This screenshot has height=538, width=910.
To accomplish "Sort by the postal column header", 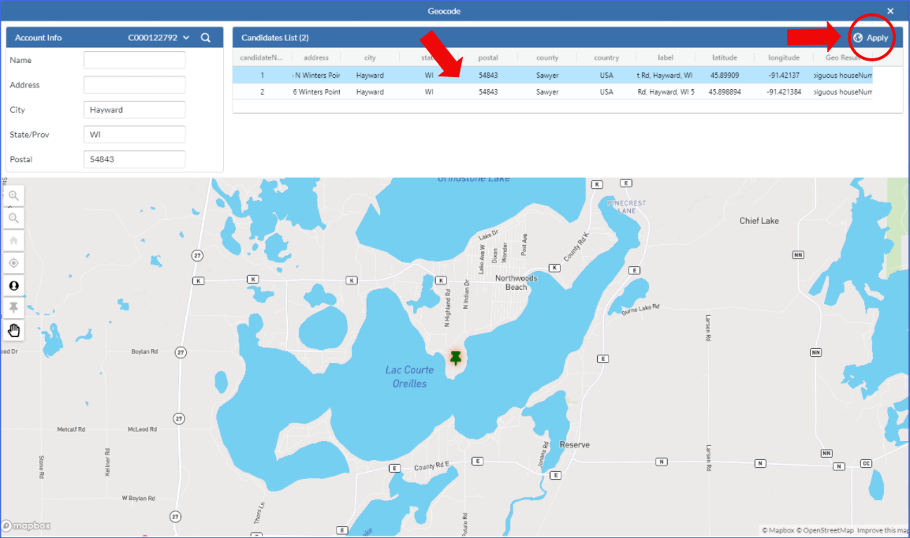I will (x=488, y=58).
